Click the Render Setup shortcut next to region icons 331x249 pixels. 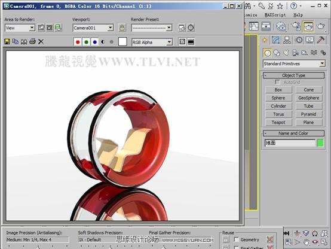point(59,28)
